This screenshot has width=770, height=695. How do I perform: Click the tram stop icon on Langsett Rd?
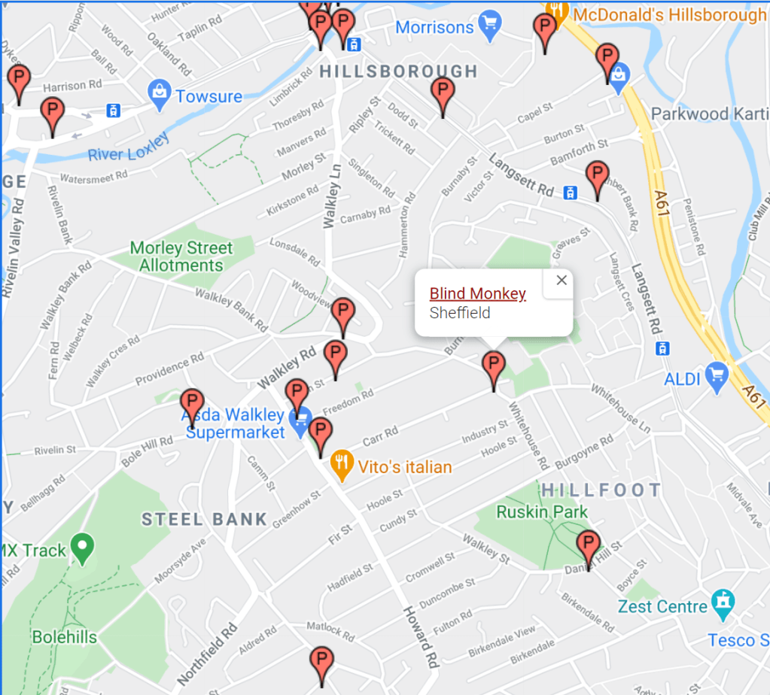(x=570, y=193)
